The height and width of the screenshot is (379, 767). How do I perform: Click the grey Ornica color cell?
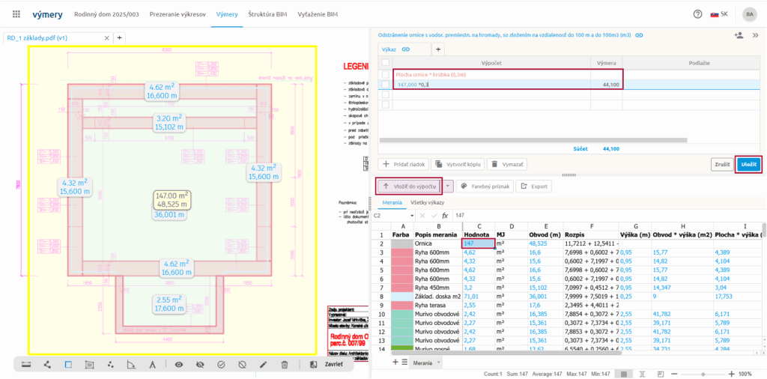[402, 243]
